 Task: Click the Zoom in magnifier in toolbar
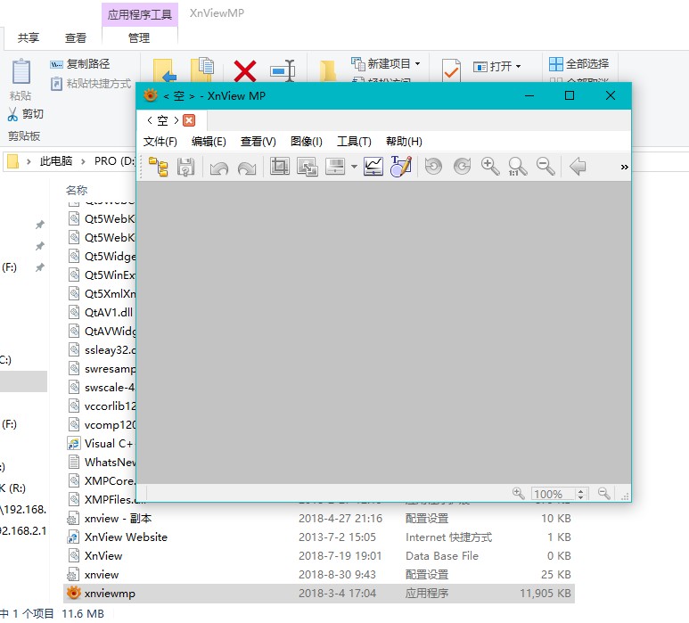tap(490, 167)
